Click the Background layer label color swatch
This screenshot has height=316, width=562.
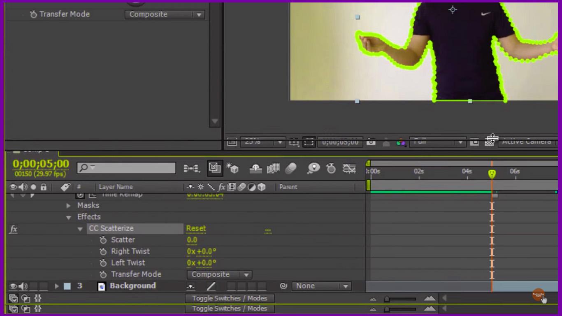click(67, 286)
